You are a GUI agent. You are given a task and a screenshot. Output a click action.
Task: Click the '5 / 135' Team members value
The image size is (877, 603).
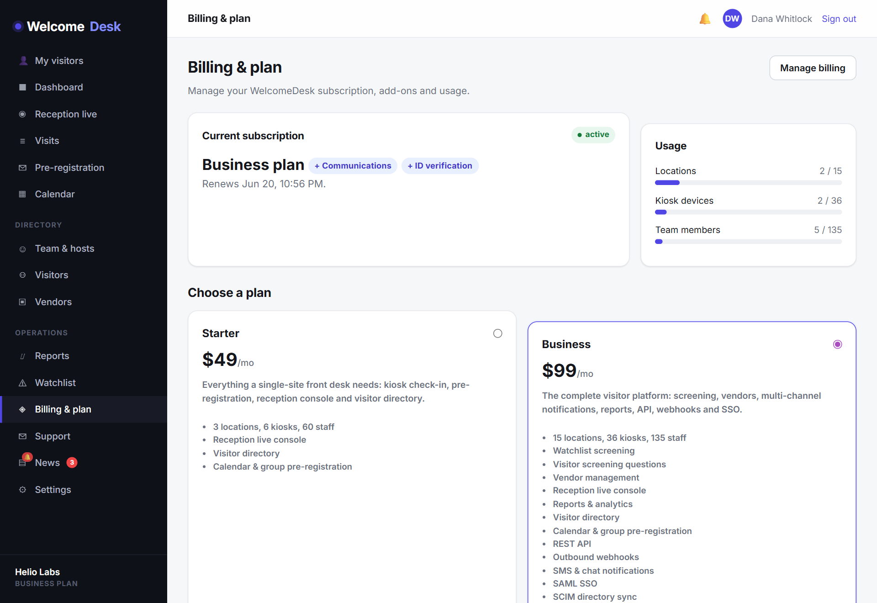[828, 230]
